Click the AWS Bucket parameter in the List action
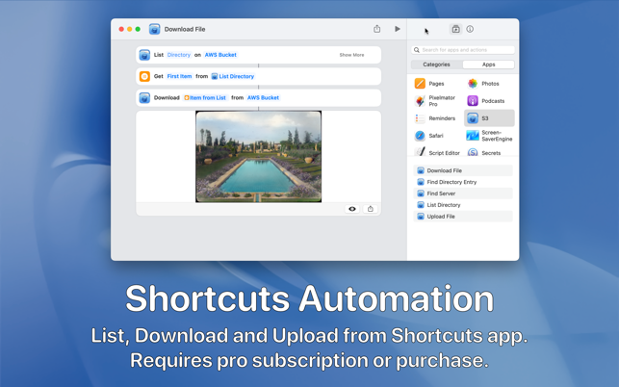 click(x=220, y=55)
